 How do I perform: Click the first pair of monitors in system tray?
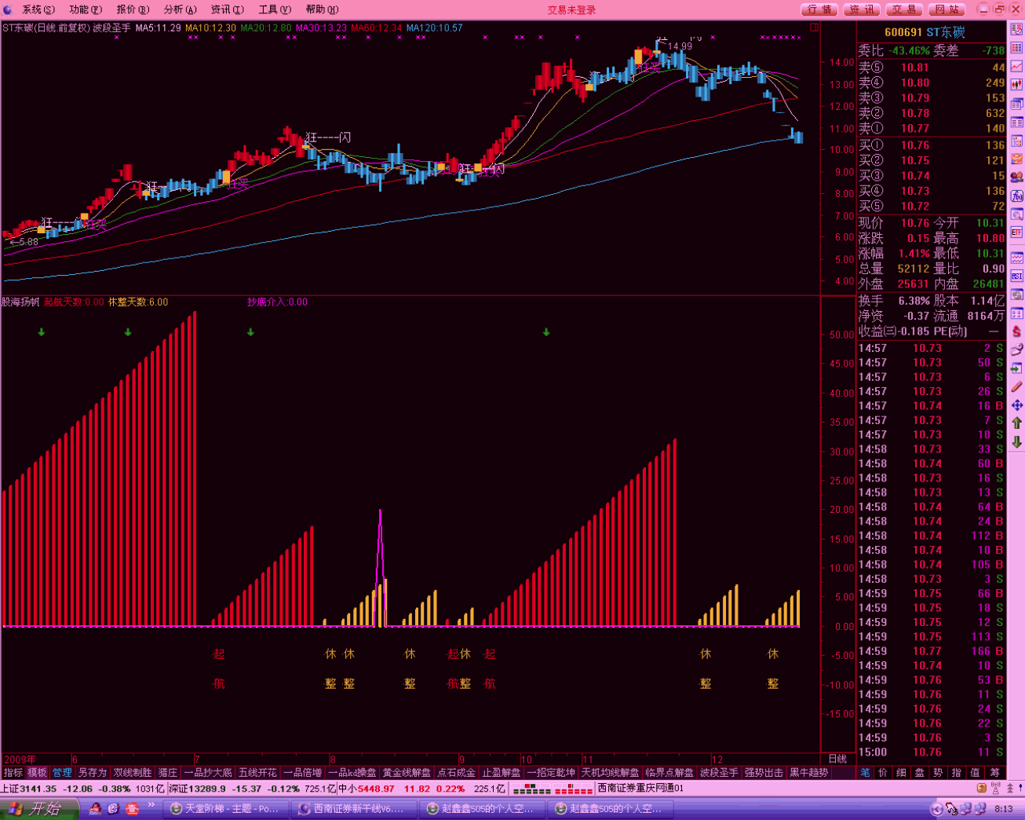[x=966, y=808]
